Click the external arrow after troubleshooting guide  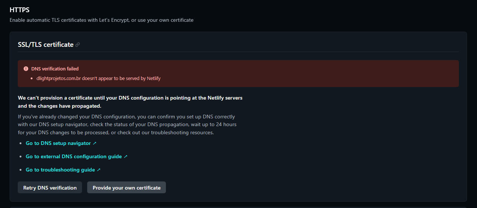coord(99,170)
